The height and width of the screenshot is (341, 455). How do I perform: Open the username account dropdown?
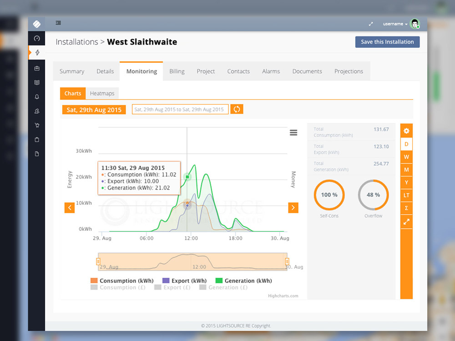tap(394, 24)
